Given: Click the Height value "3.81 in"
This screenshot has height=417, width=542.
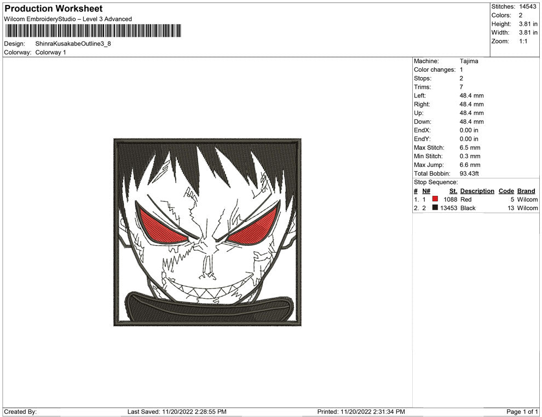Looking at the screenshot, I should pyautogui.click(x=528, y=24).
